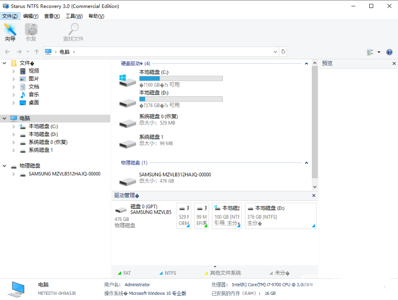Select the 系统磁盘 0 (恢复) drive icon in main list
Image resolution: width=398 pixels, height=300 pixels.
coord(128,123)
